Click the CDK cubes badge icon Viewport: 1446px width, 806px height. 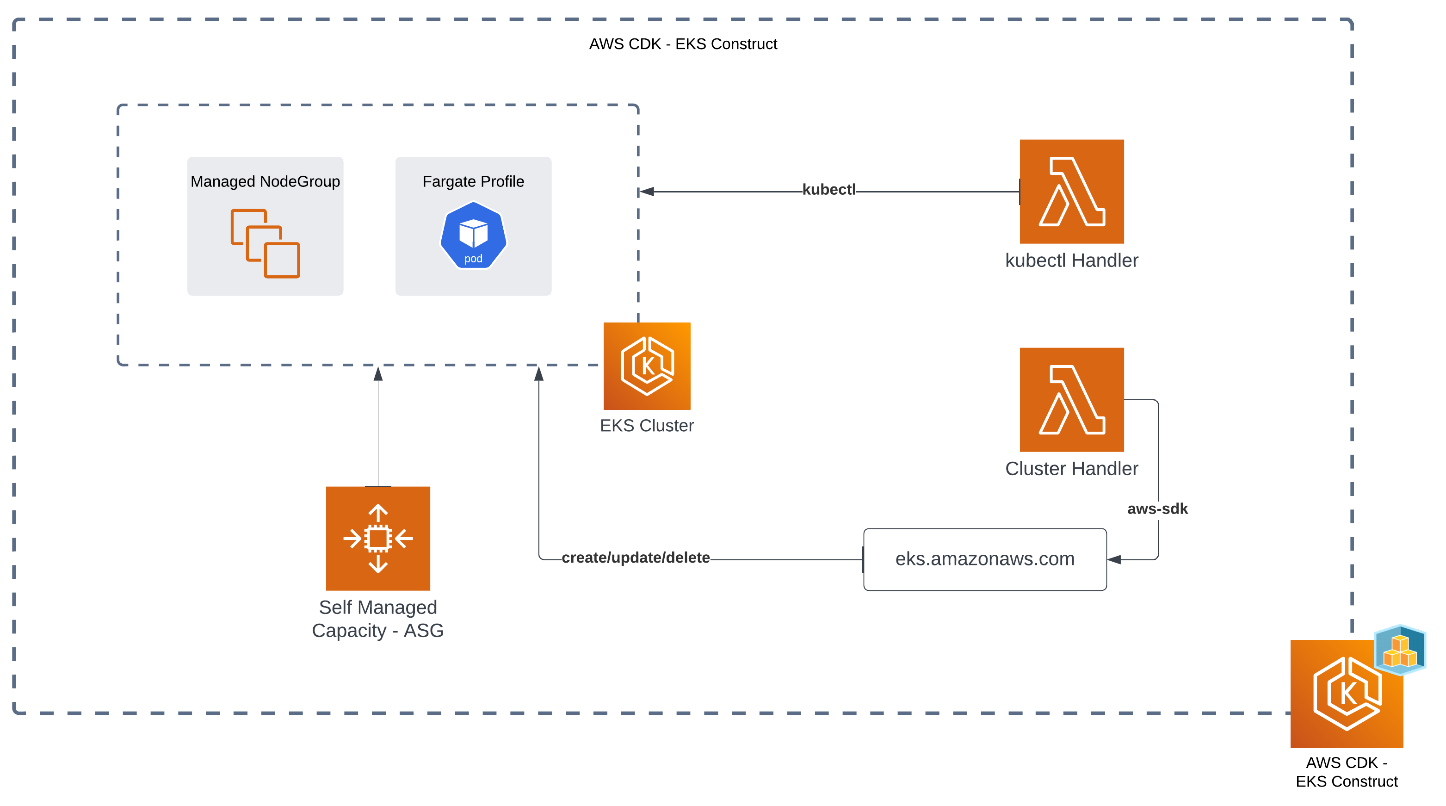[1400, 650]
